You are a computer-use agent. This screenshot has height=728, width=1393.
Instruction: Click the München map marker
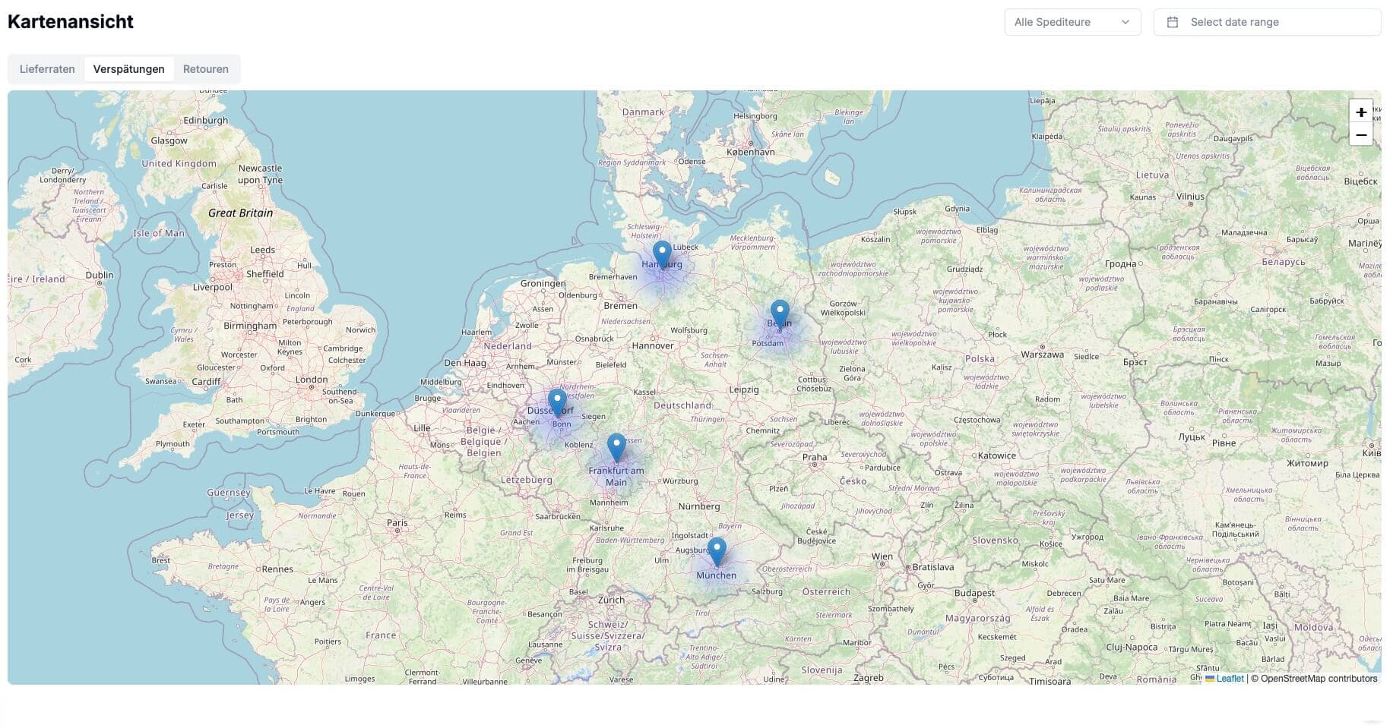pos(717,547)
